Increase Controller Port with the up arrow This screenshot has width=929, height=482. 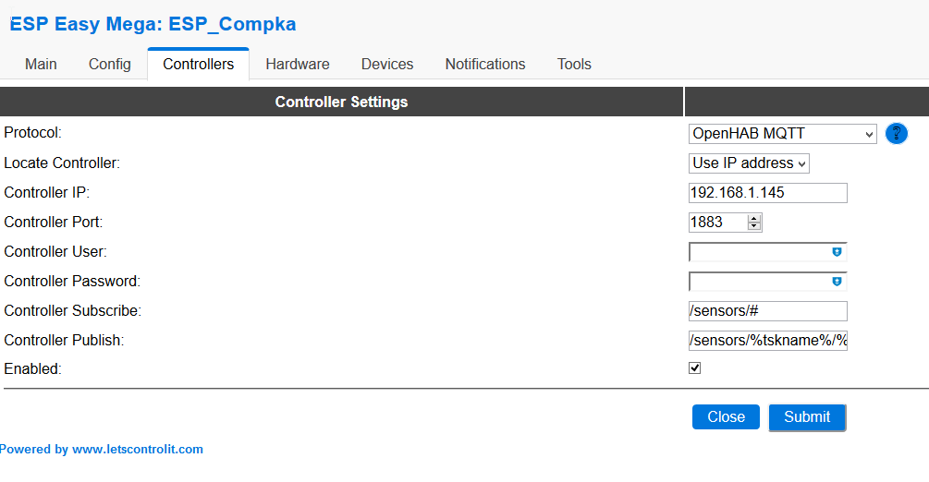[x=754, y=218]
